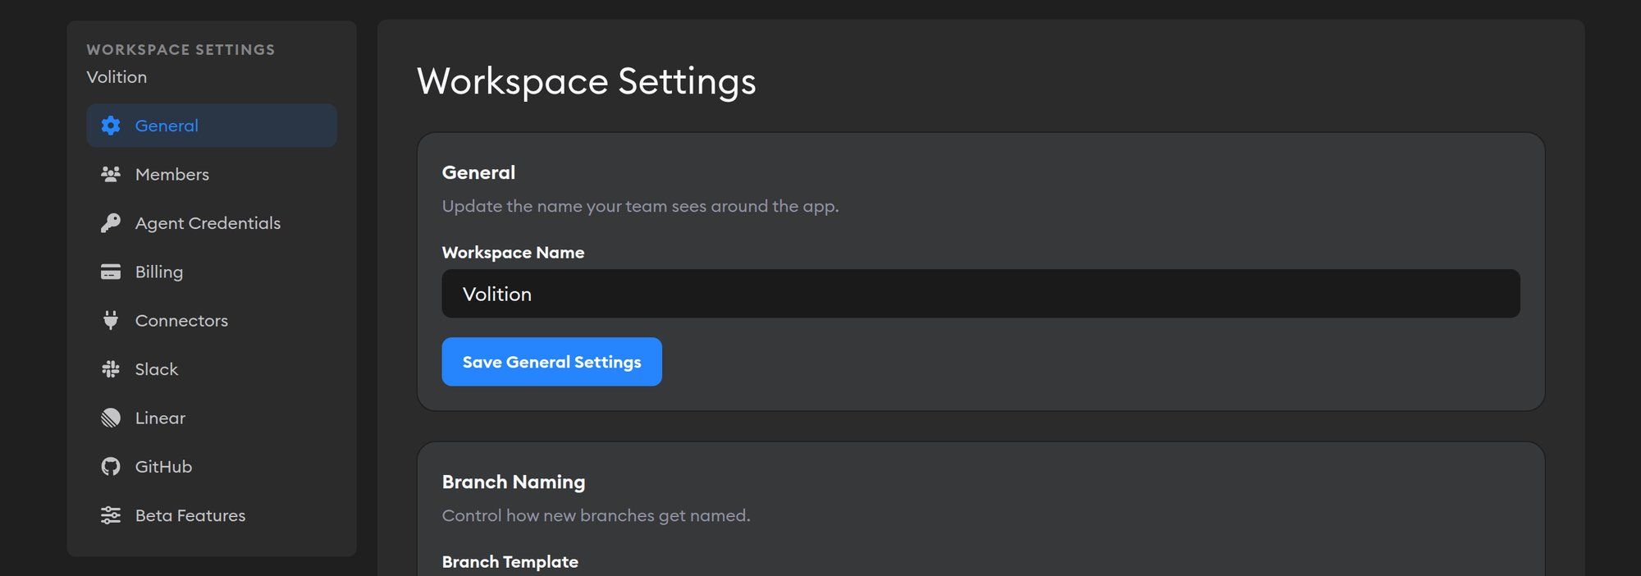Click the Workspace Name field label

click(513, 253)
